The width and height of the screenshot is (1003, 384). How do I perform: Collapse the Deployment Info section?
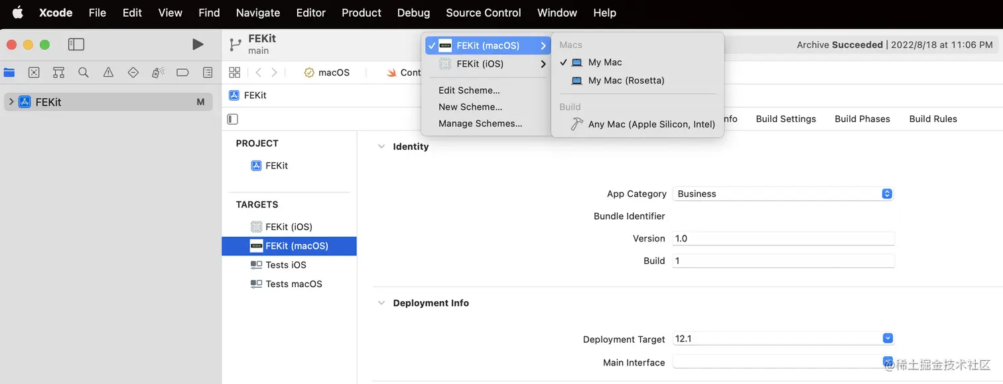pyautogui.click(x=381, y=303)
